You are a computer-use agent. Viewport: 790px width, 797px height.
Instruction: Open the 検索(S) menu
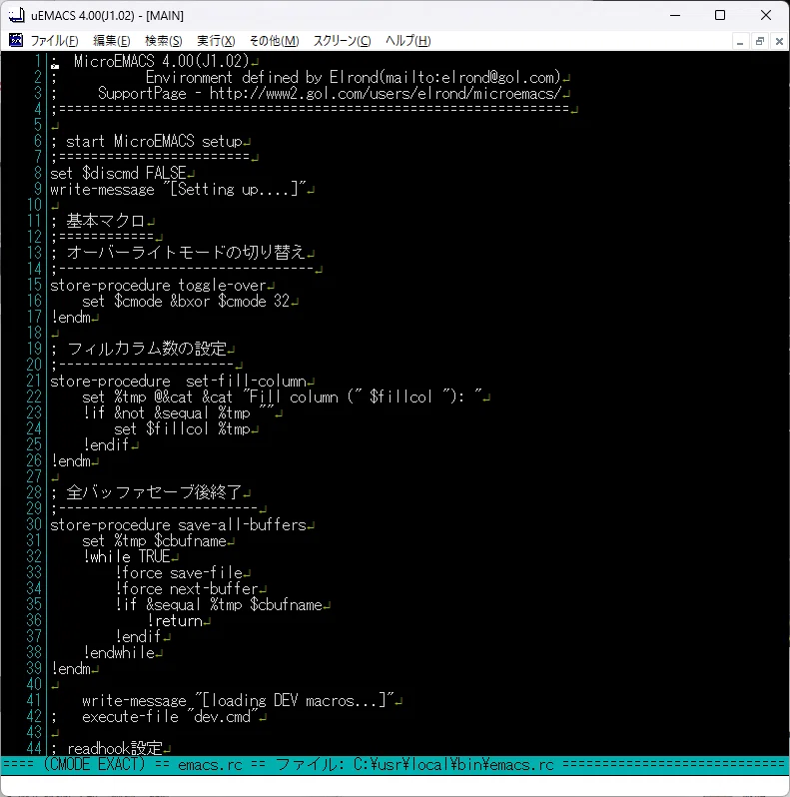(163, 41)
